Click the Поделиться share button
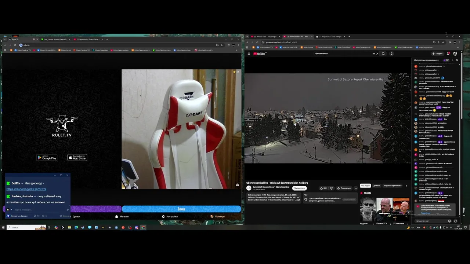 pyautogui.click(x=344, y=188)
